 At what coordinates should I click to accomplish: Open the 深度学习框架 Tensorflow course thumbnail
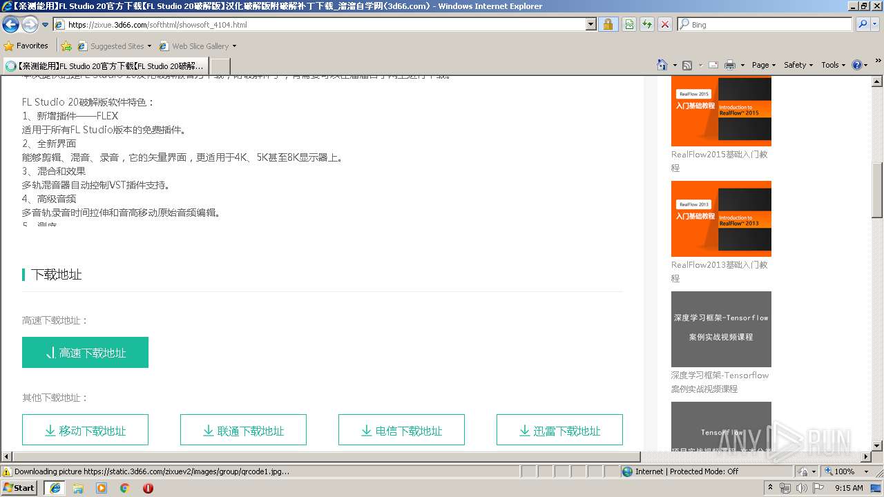pyautogui.click(x=721, y=329)
